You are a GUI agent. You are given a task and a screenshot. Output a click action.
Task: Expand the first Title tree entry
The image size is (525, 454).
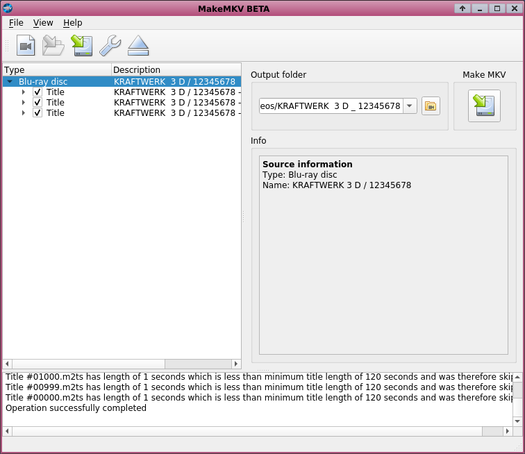(x=24, y=92)
